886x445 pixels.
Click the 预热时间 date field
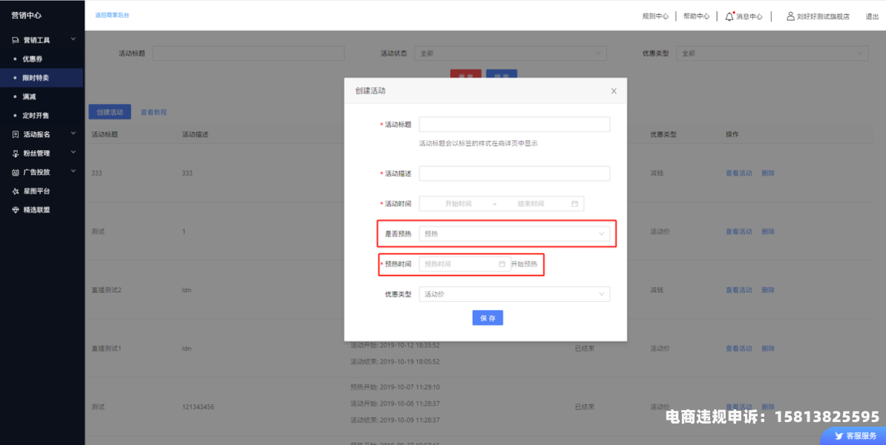click(x=464, y=264)
